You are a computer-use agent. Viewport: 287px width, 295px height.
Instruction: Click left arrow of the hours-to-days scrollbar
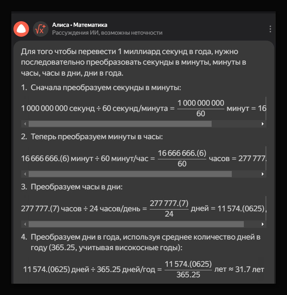25,224
